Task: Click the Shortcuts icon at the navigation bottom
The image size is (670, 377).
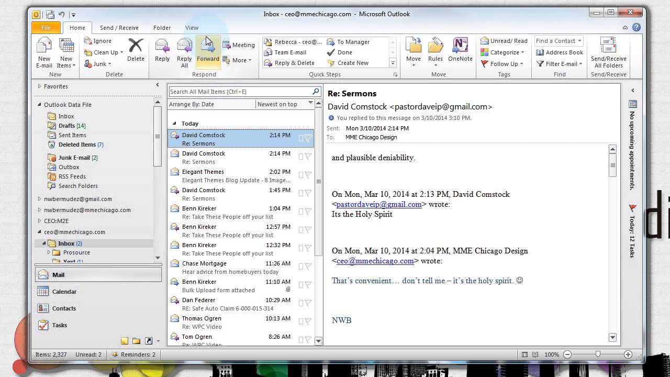Action: click(x=149, y=341)
